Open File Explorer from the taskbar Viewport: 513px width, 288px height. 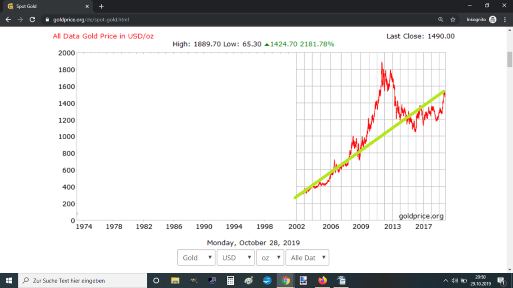(175, 280)
